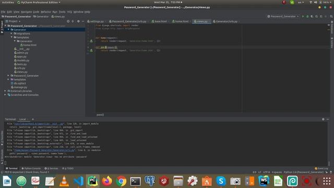Image resolution: width=334 pixels, height=188 pixels.
Task: Open Python Console tool window
Action: coord(31,168)
